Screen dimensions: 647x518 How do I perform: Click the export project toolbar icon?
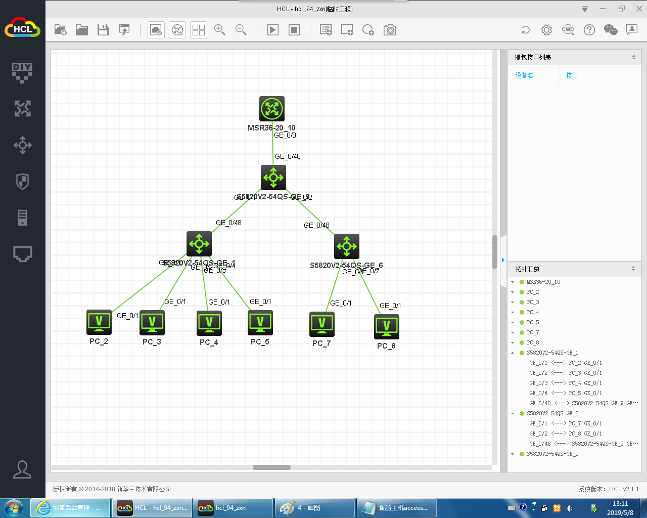point(124,30)
